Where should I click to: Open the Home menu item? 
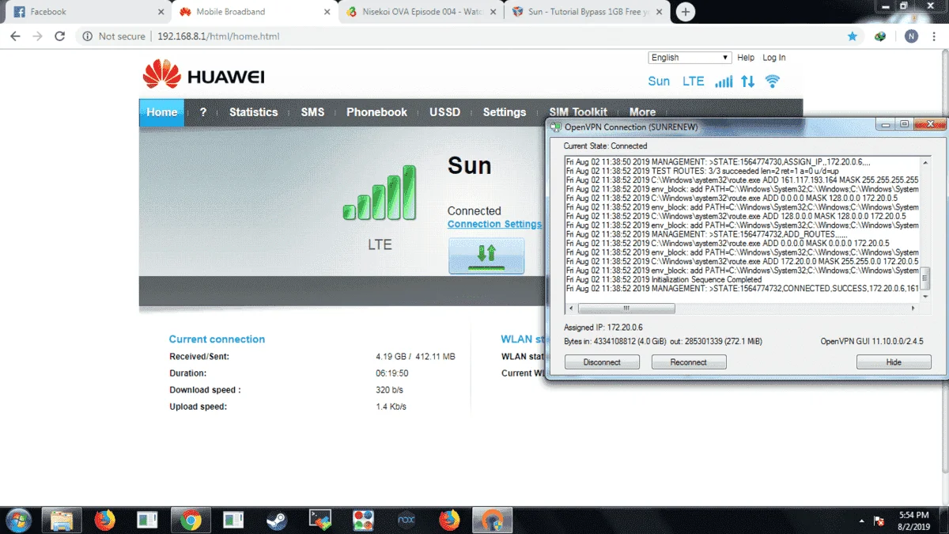(161, 112)
